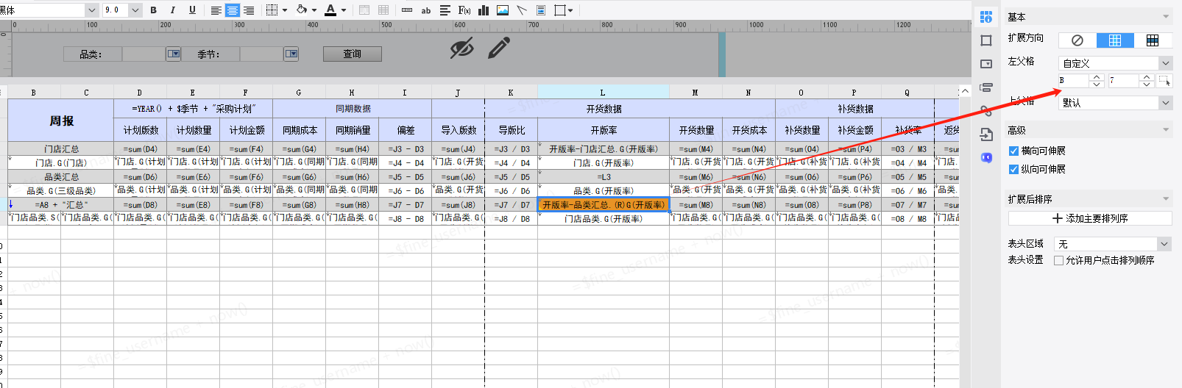Screen dimensions: 1182x388
Task: Click the hidden-eye icon in parameter pane
Action: point(461,49)
